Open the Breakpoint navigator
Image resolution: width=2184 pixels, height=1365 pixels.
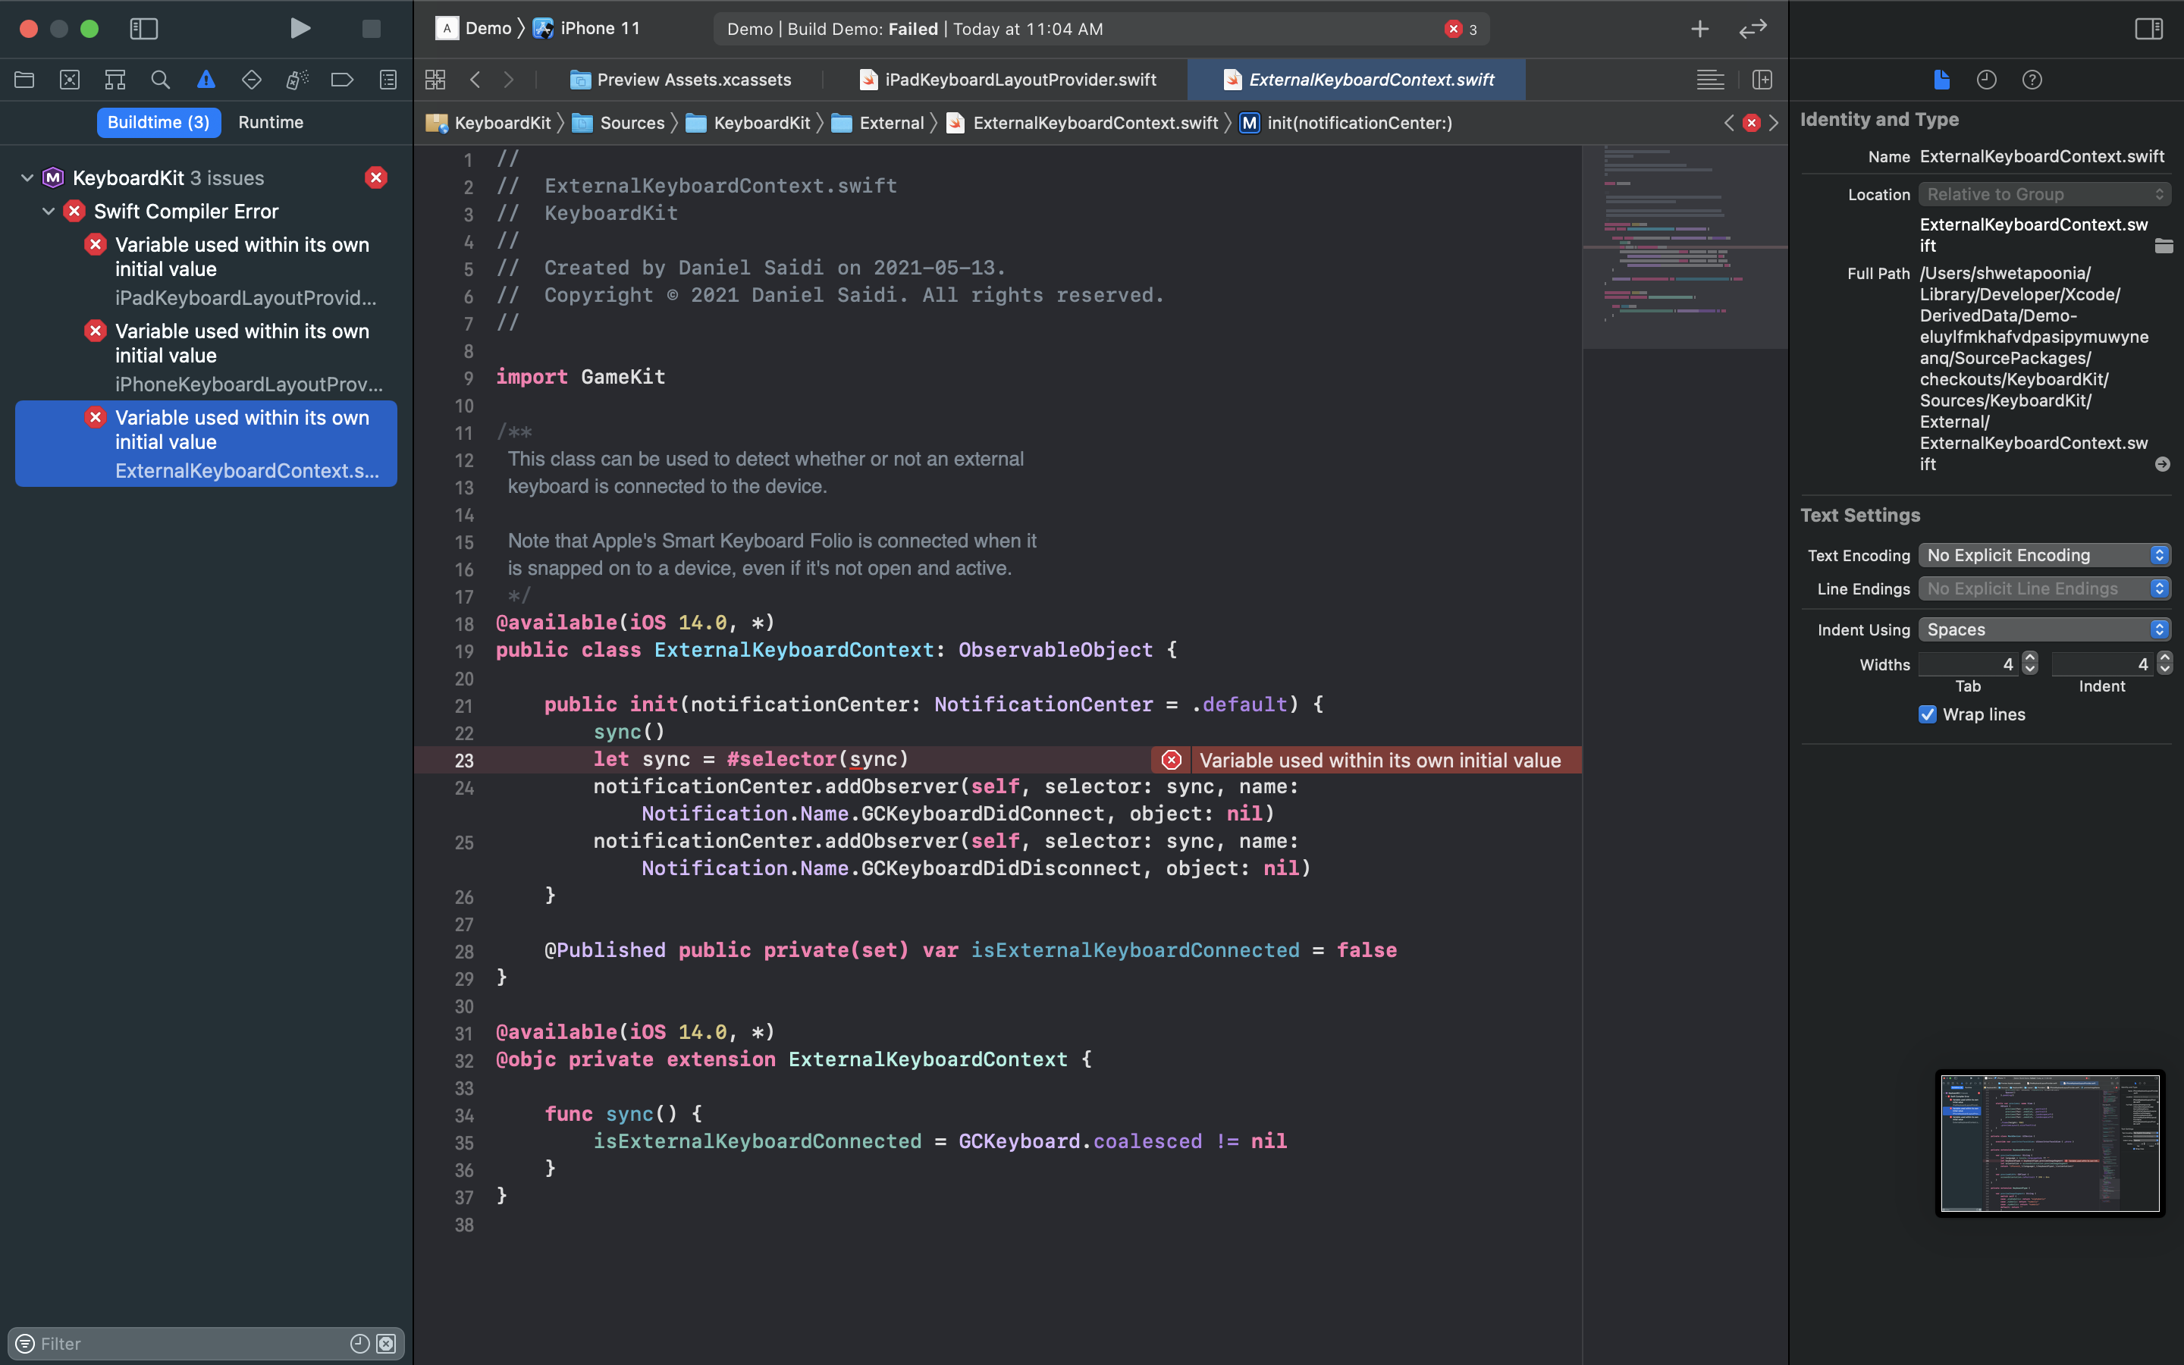click(342, 80)
